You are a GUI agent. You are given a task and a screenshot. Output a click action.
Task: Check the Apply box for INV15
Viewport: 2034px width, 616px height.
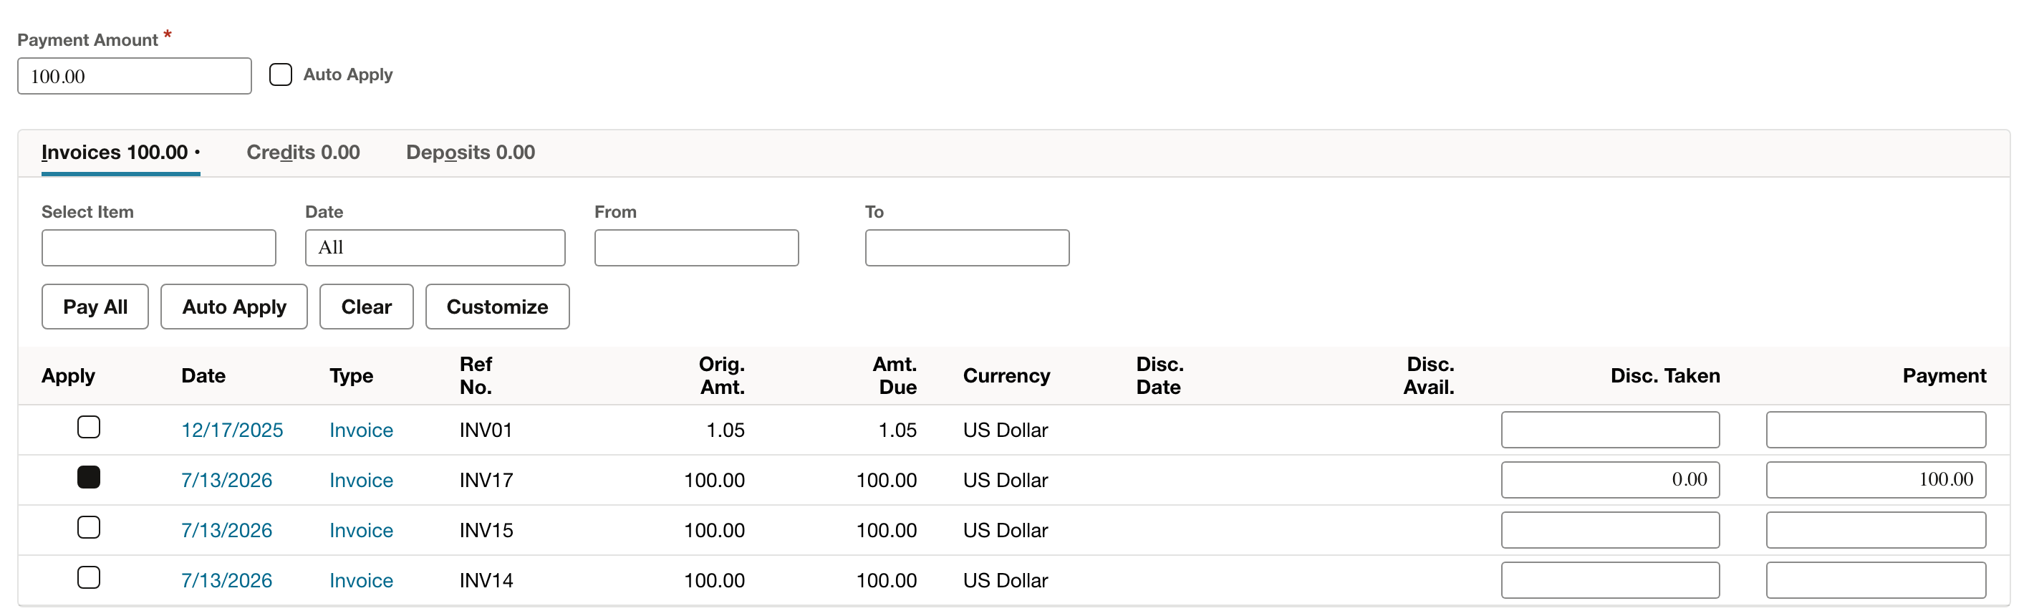[88, 528]
